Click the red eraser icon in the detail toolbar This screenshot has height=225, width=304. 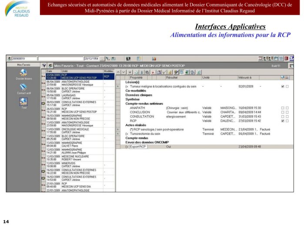point(153,72)
